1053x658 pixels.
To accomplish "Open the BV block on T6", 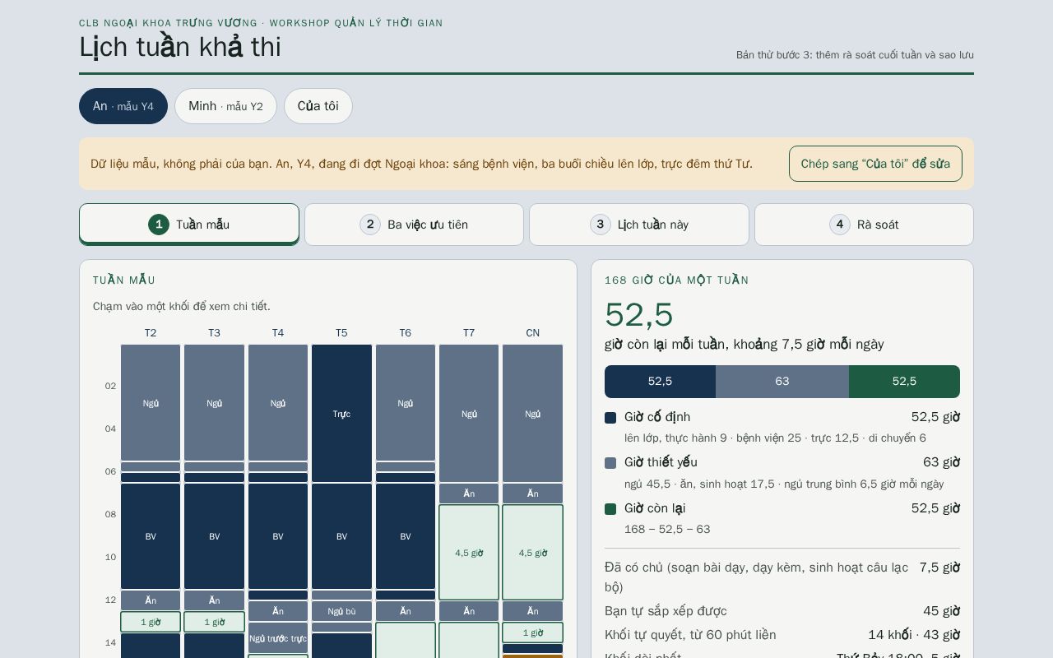I will (406, 536).
